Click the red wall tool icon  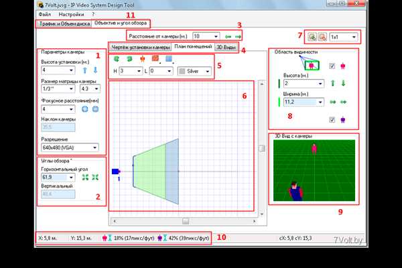[x=153, y=58]
